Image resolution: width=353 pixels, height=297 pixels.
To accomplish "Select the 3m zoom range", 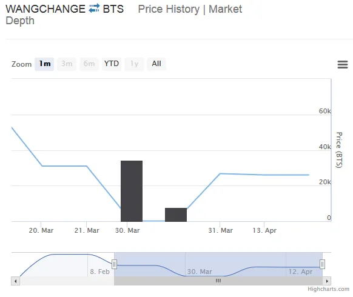I will click(67, 64).
